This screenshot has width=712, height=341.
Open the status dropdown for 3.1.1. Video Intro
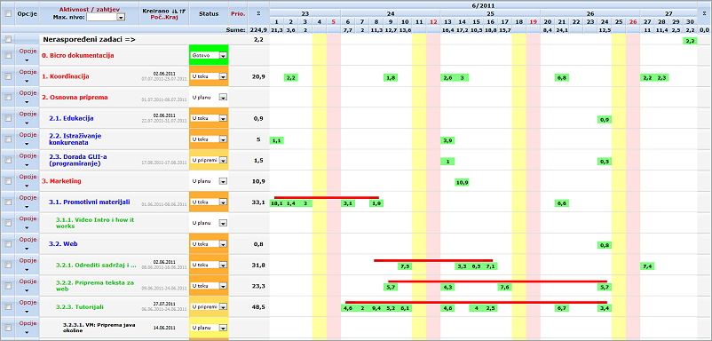tap(209, 223)
